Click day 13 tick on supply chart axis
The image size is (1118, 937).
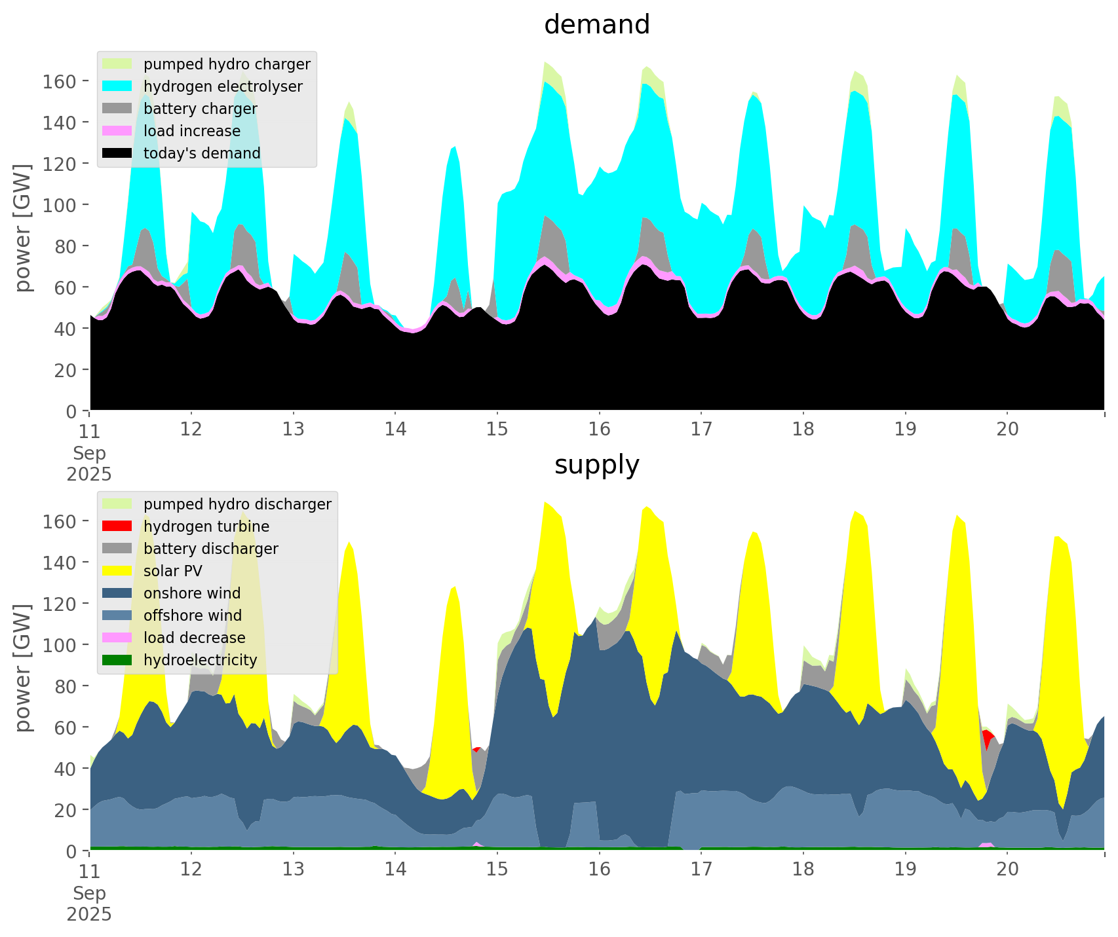[x=294, y=870]
